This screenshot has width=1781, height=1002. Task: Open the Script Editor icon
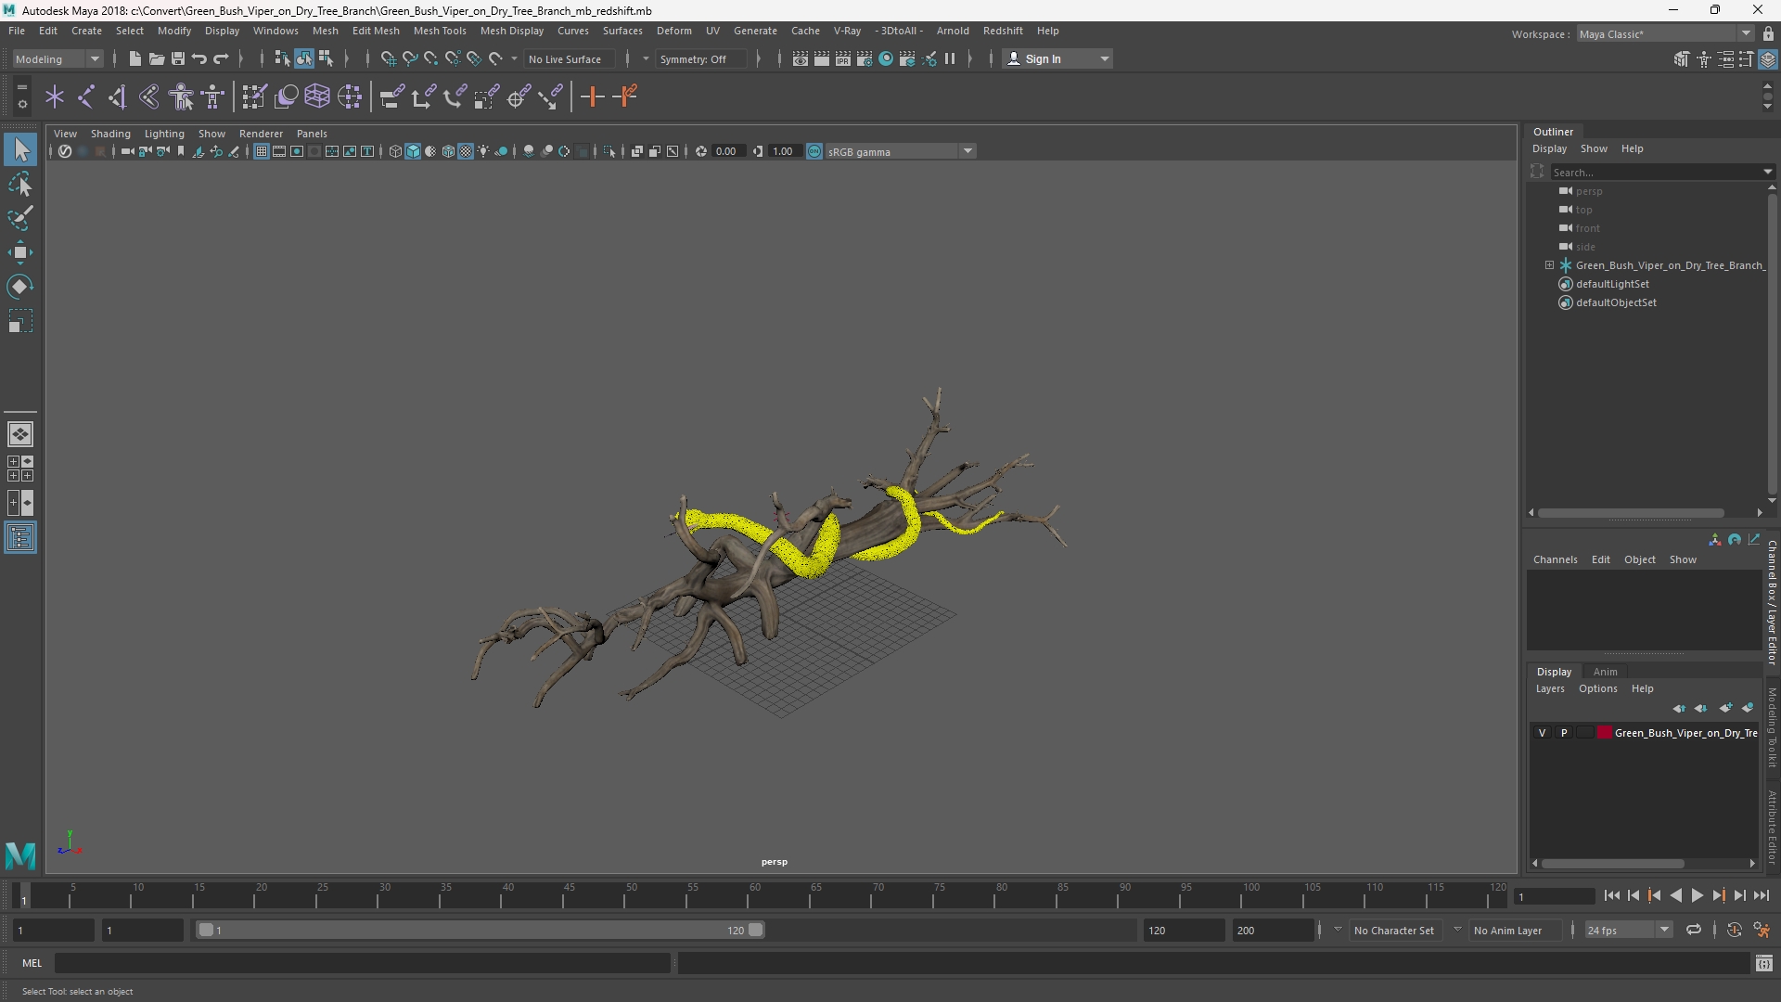pos(1763,963)
